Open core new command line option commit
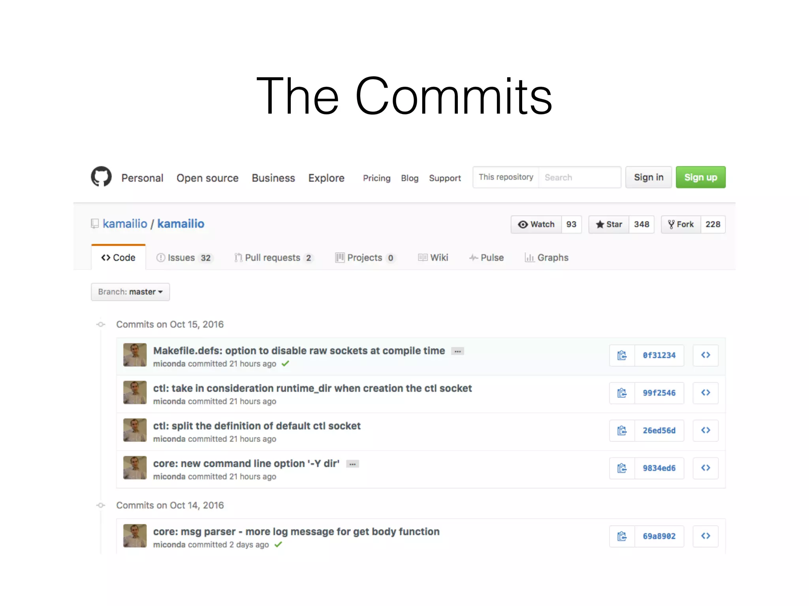 246,464
